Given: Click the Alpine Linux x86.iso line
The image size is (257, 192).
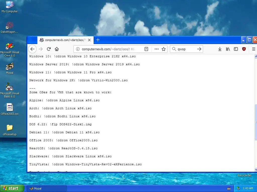Looking at the screenshot, I should (65, 100).
